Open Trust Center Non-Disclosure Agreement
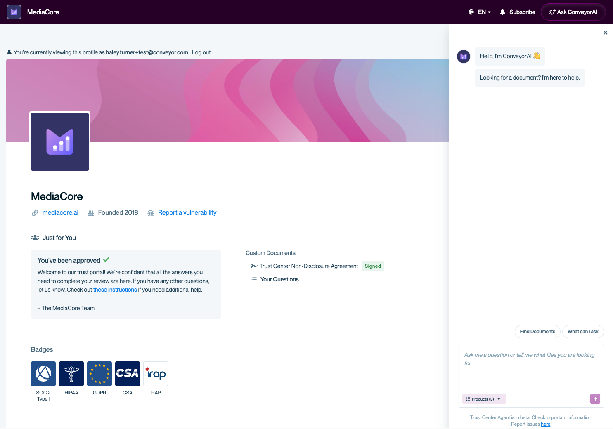The height and width of the screenshot is (429, 613). click(308, 266)
